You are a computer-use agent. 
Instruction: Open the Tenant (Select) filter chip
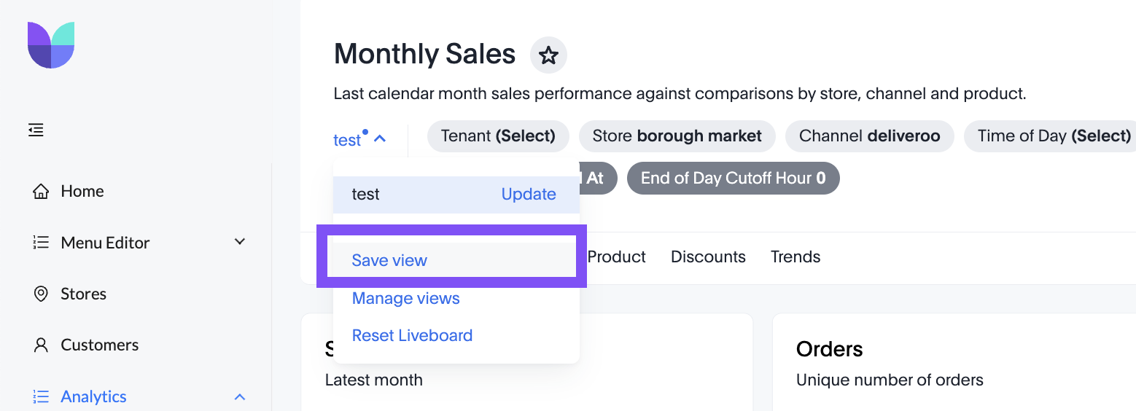point(498,136)
